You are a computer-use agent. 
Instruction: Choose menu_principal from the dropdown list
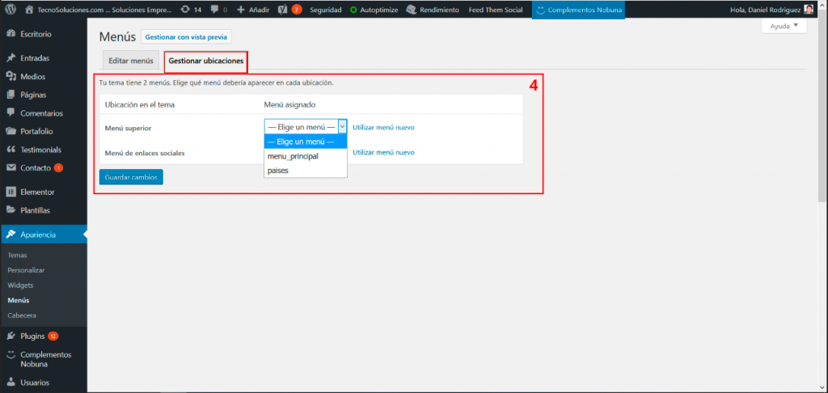293,156
